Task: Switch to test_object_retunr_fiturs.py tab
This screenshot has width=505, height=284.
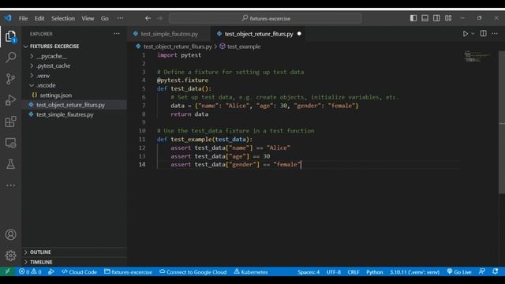Action: (259, 34)
